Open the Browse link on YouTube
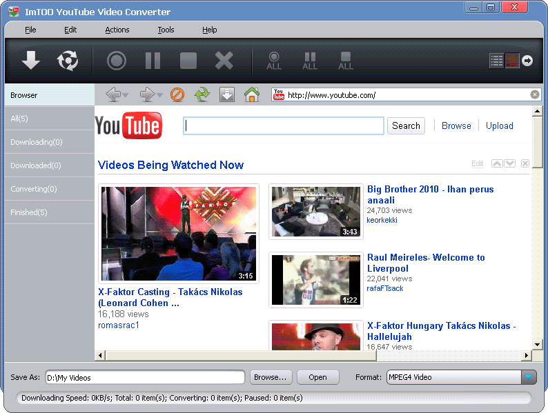The image size is (548, 413). (x=456, y=125)
